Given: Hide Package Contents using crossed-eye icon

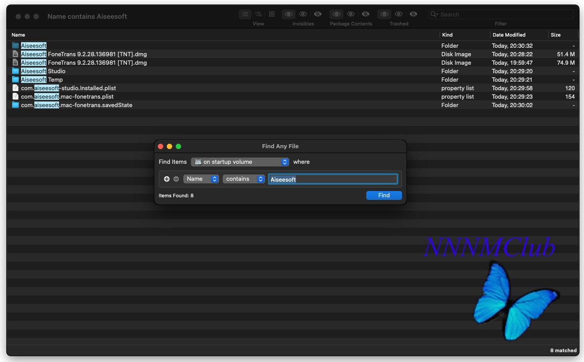Looking at the screenshot, I should tap(351, 14).
